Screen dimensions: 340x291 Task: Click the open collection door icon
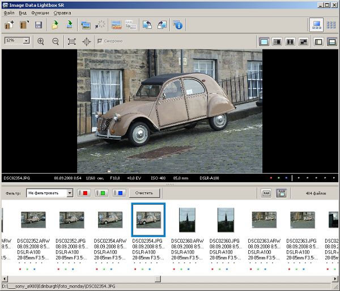(24, 25)
